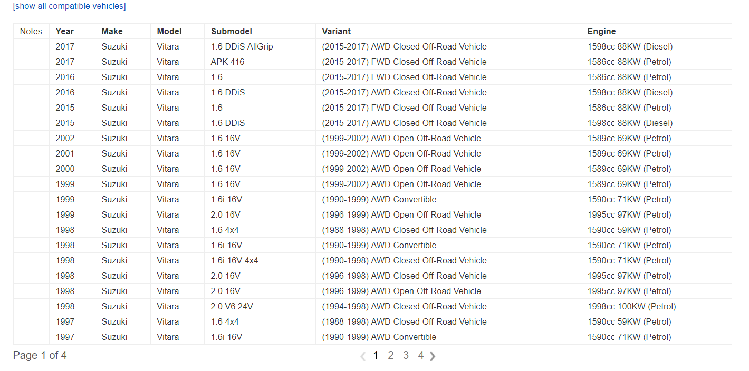Jump to page 4 of results
The image size is (749, 371).
tap(421, 356)
